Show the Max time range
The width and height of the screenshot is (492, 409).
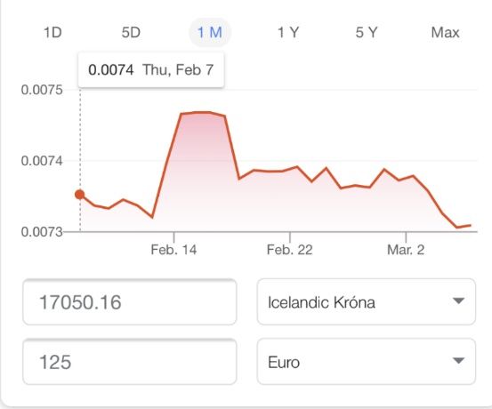coord(445,32)
